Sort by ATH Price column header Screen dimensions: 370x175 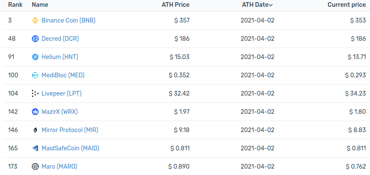[x=175, y=5]
